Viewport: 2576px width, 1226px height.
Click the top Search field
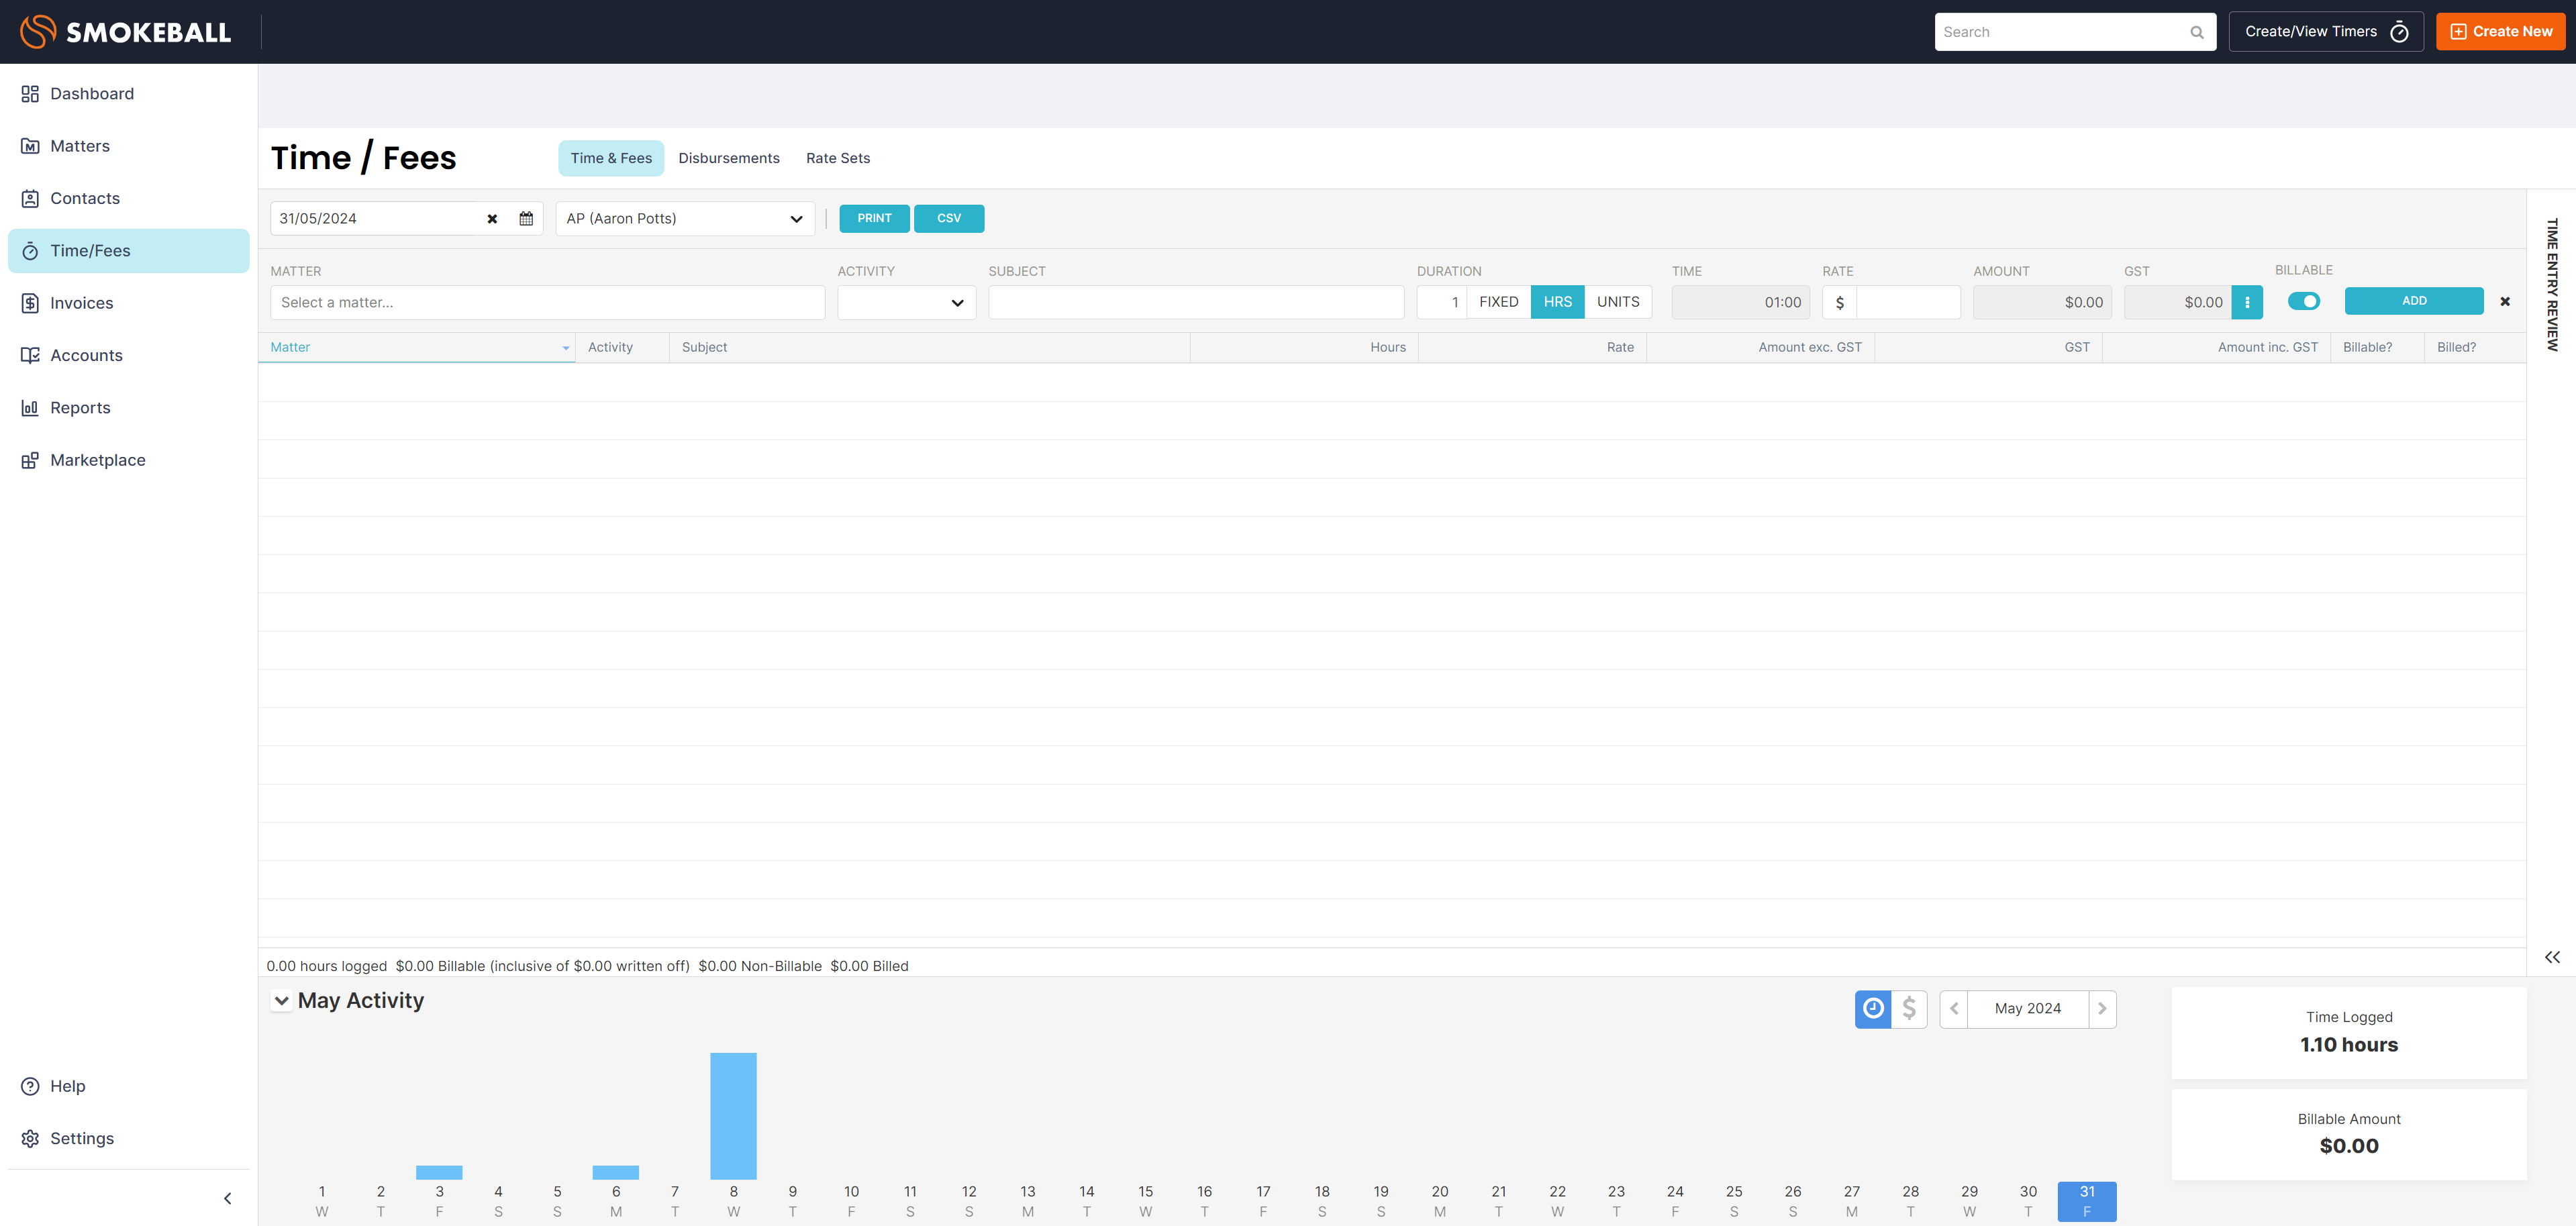pyautogui.click(x=2075, y=32)
